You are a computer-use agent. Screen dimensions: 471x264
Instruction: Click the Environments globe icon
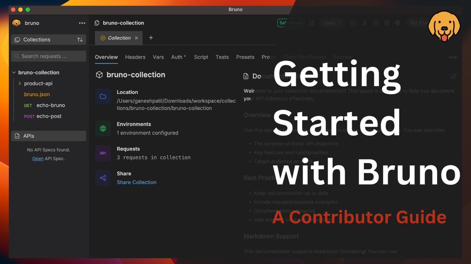tap(103, 128)
